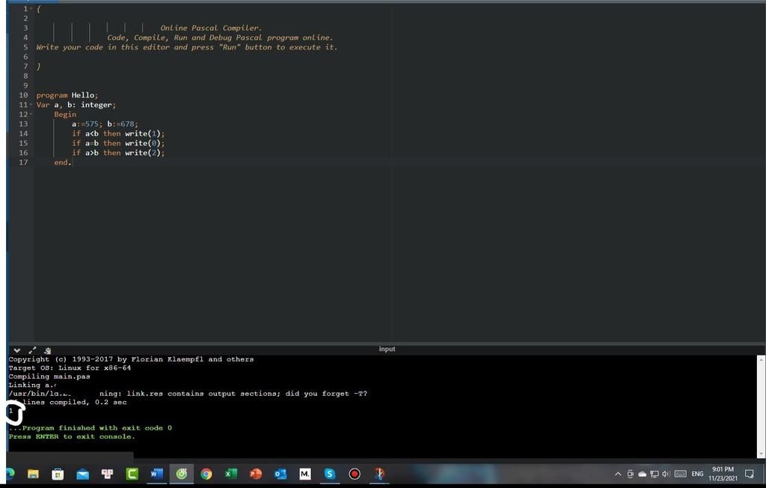Open Meet Now tray icon
This screenshot has height=488, width=766.
coord(630,474)
